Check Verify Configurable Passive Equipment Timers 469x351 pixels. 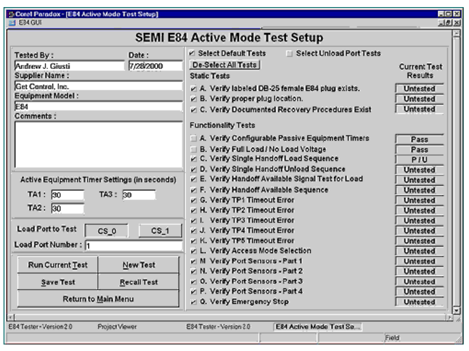(x=194, y=139)
